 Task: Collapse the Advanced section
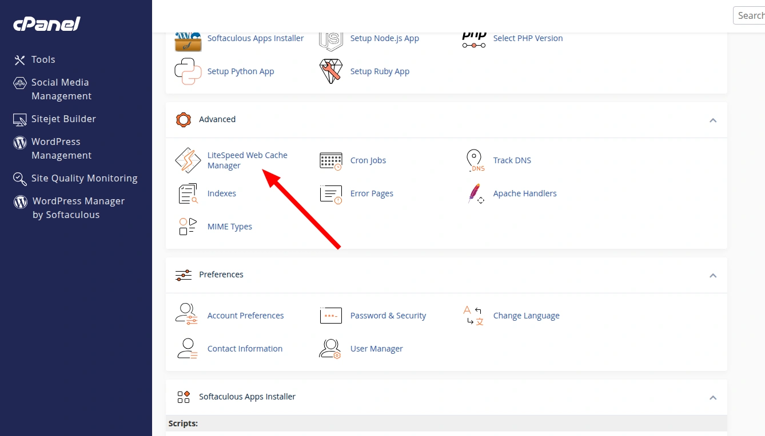coord(713,120)
